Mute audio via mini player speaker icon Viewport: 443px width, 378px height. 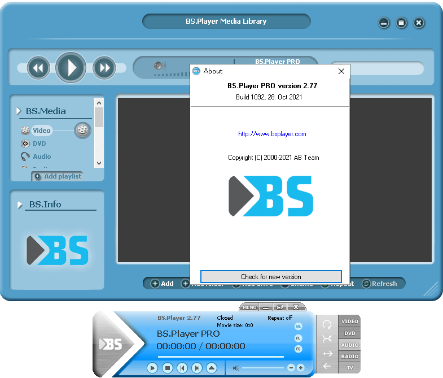(236, 368)
